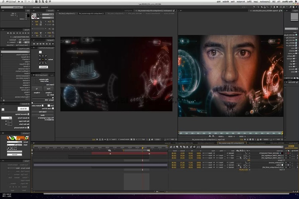299x199 pixels.
Task: Set paragraph alignment to center
Action: click(50, 44)
